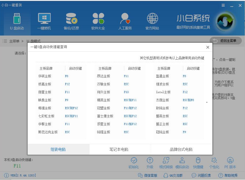Click the 格式转换 icon
The height and width of the screenshot is (180, 245).
166,160
